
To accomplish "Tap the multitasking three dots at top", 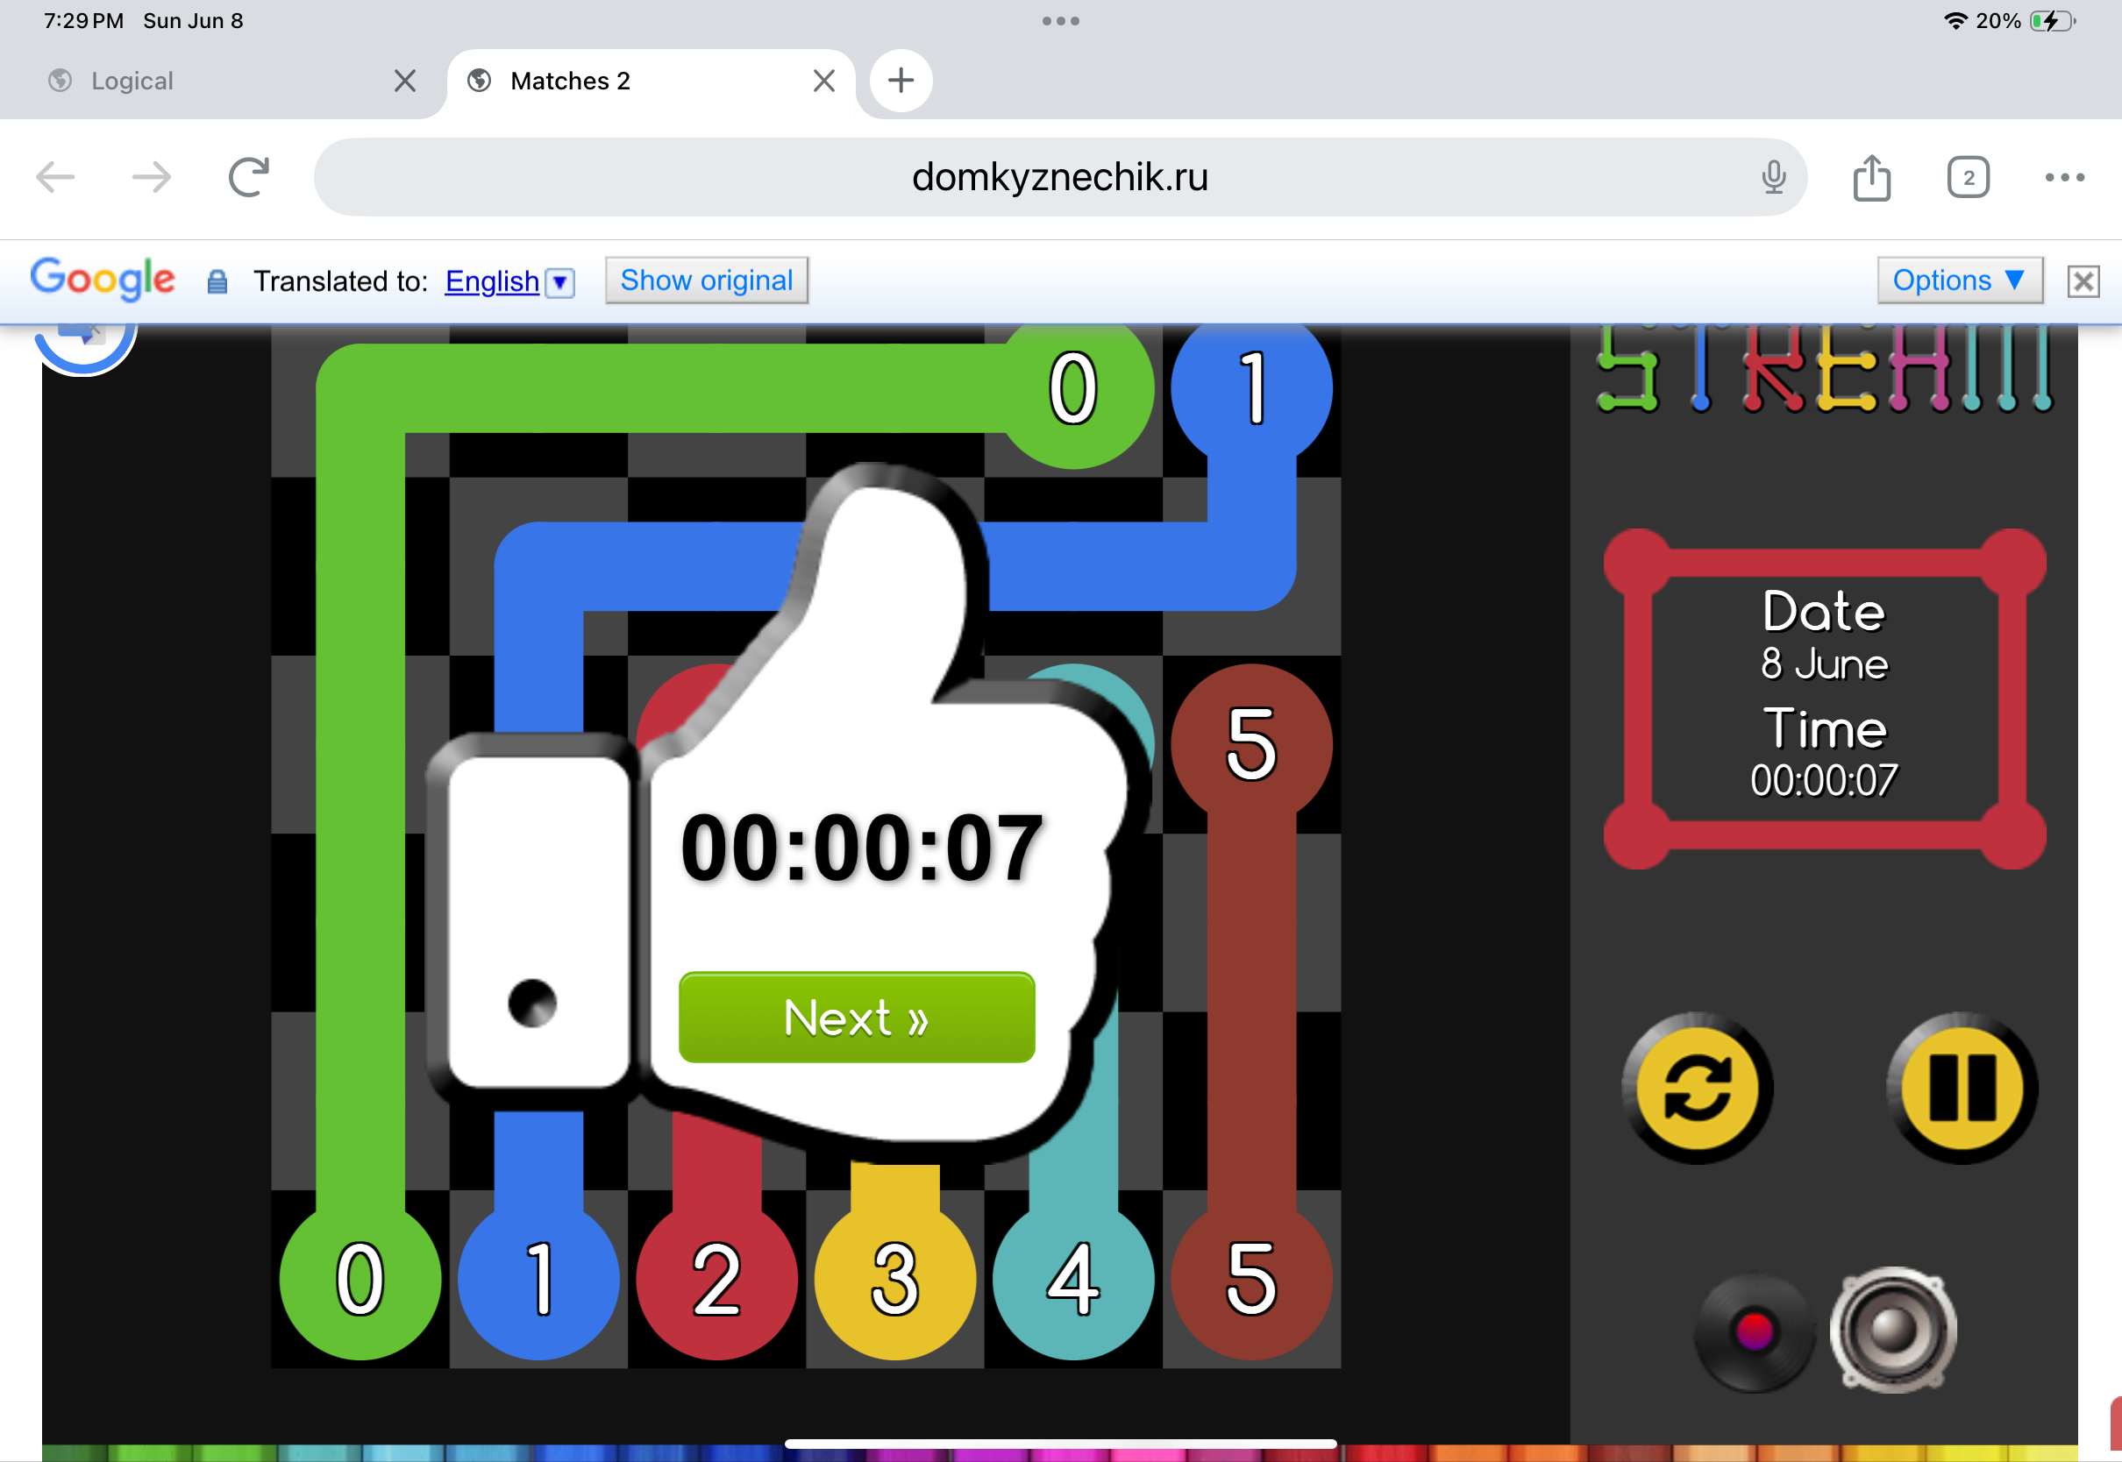I will click(1060, 21).
